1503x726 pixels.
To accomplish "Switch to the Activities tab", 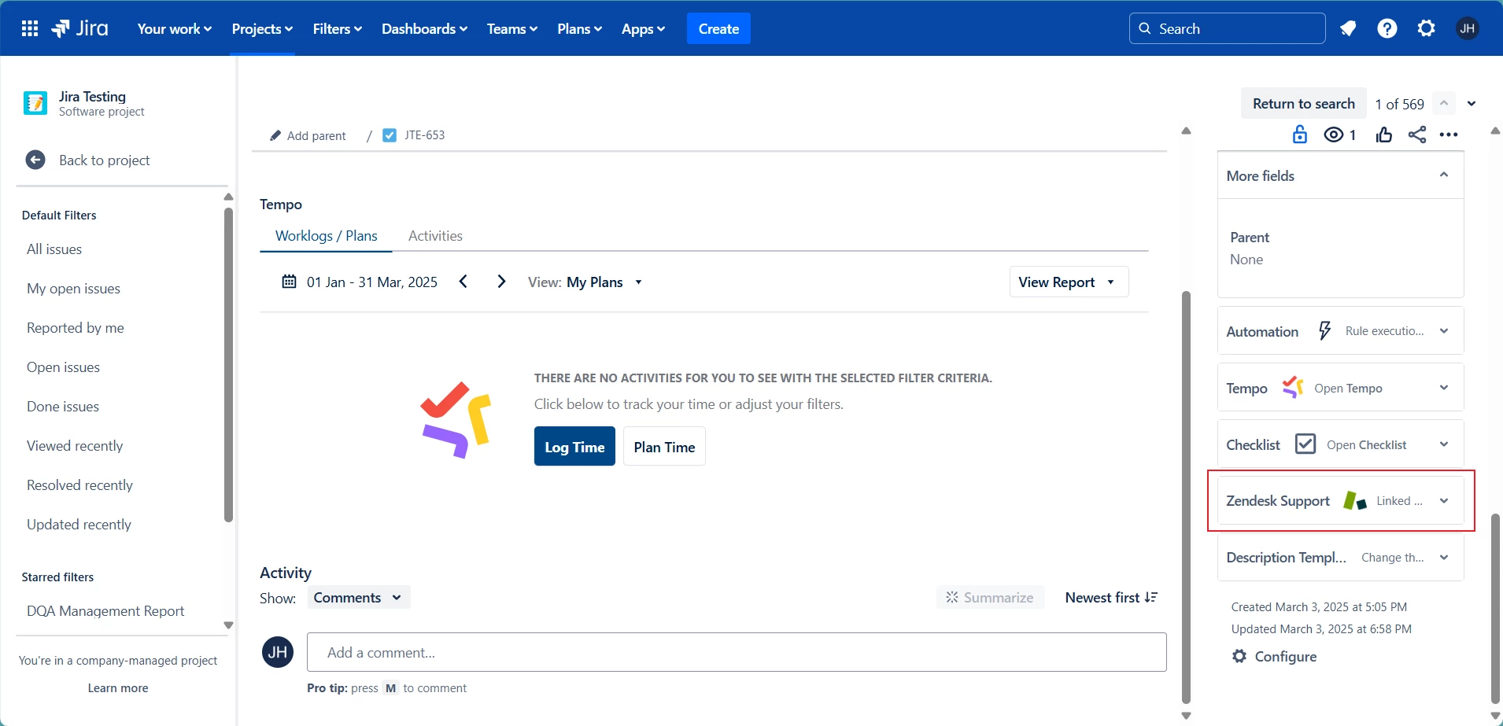I will (x=435, y=235).
